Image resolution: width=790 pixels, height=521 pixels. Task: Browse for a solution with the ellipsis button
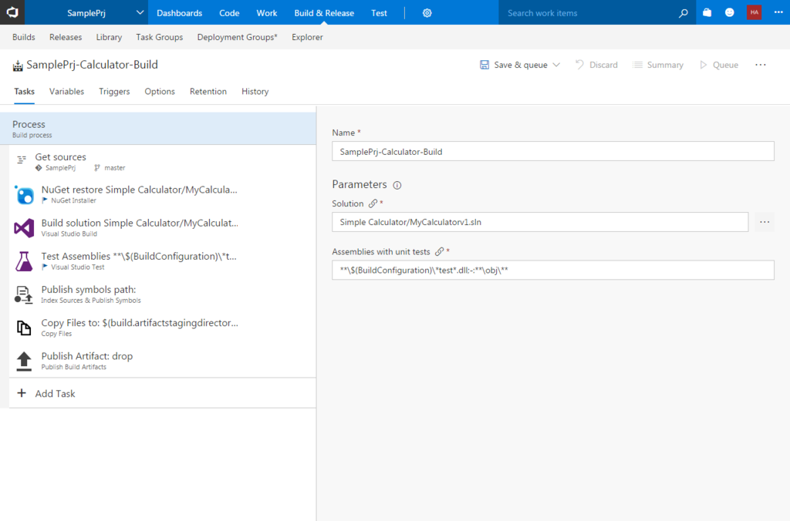[x=765, y=222]
